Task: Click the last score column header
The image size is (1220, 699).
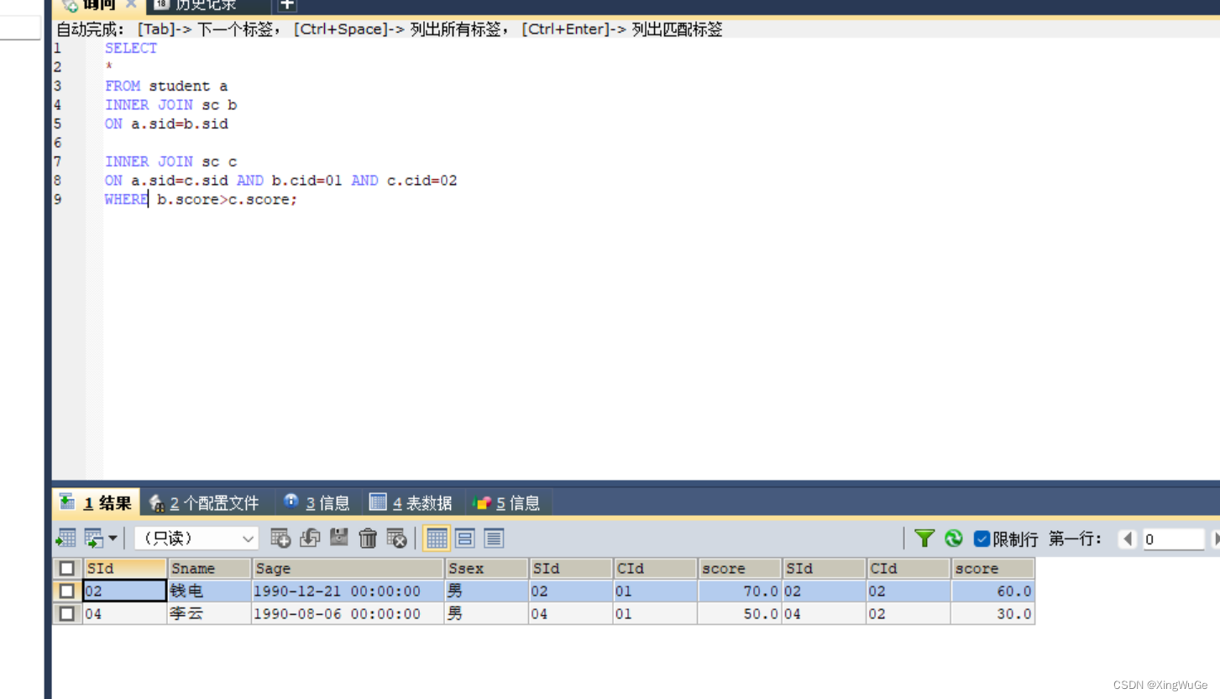Action: [992, 569]
